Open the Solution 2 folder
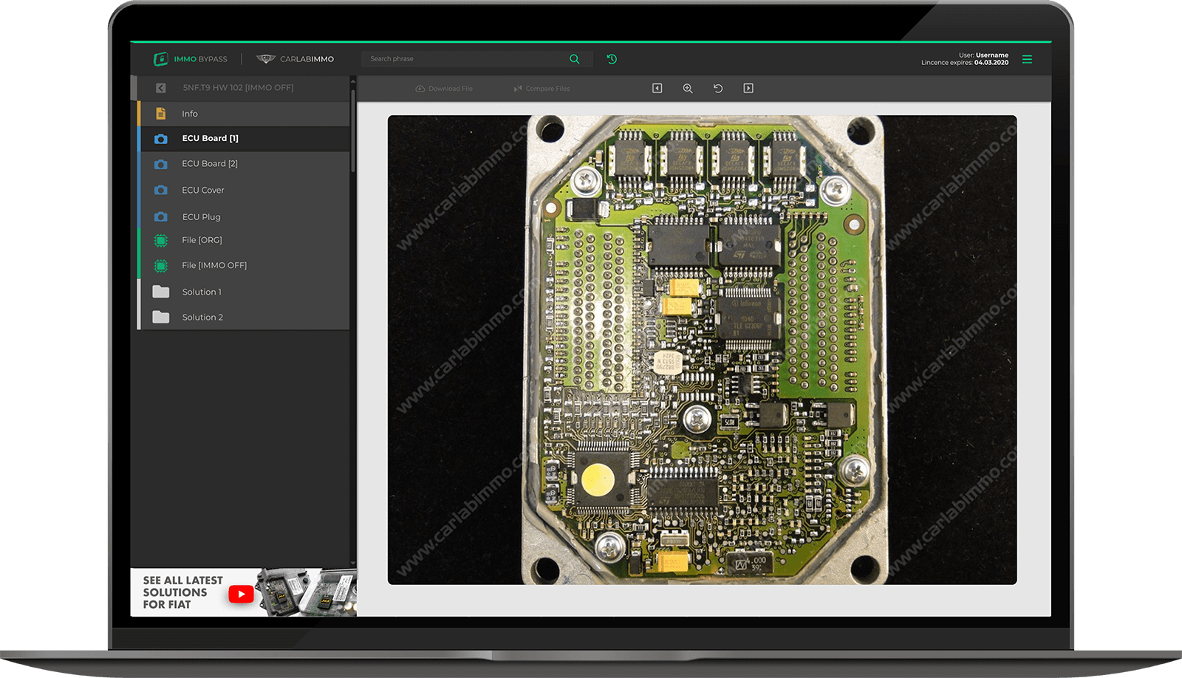This screenshot has width=1182, height=678. tap(244, 317)
